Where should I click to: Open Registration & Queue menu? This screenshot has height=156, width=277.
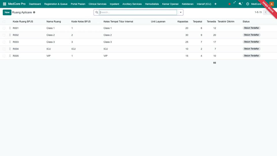[x=56, y=4]
